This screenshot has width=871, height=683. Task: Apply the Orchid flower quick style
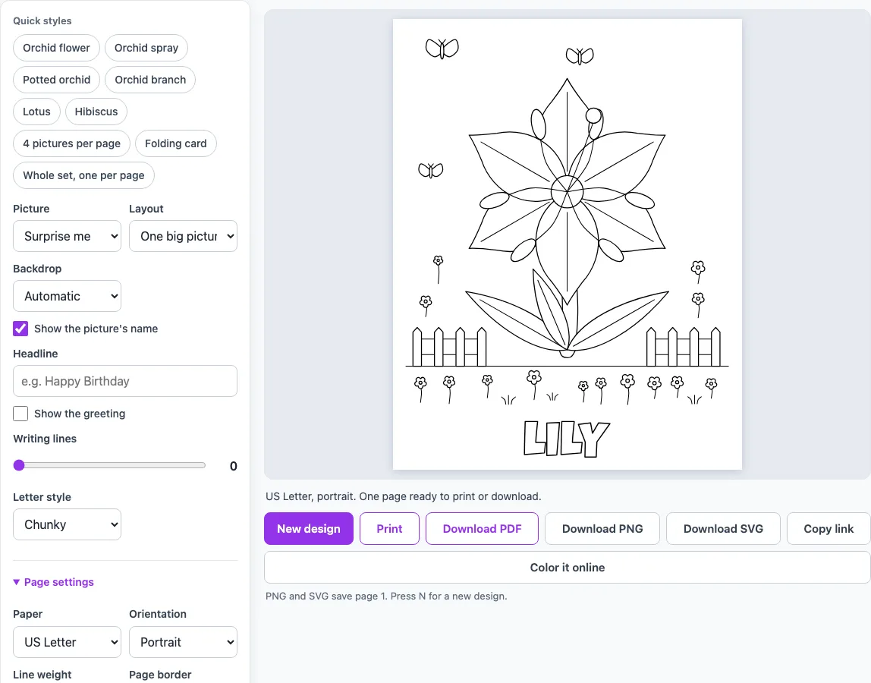coord(56,48)
